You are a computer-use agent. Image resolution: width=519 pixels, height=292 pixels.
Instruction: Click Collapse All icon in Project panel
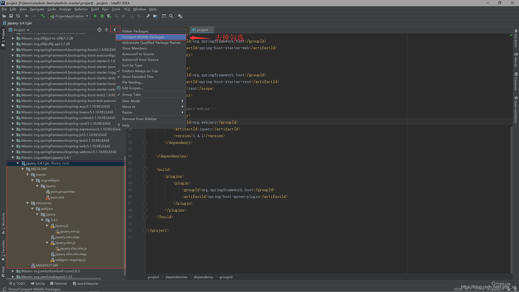107,30
